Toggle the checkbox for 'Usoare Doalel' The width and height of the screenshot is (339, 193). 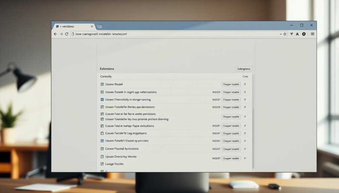(x=102, y=84)
